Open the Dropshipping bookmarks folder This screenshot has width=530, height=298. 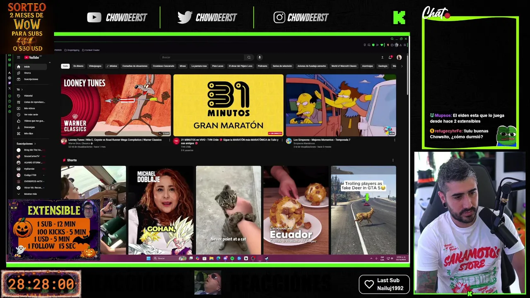[72, 50]
